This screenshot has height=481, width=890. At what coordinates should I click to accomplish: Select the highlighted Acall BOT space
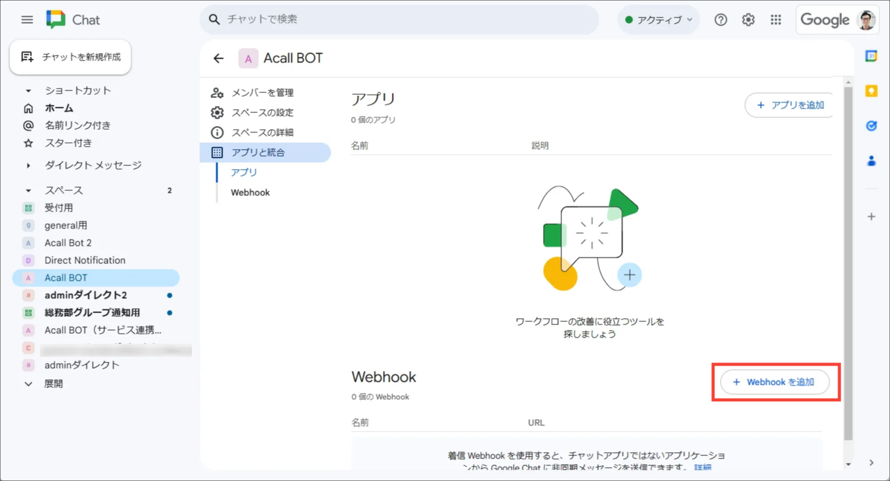pyautogui.click(x=96, y=278)
